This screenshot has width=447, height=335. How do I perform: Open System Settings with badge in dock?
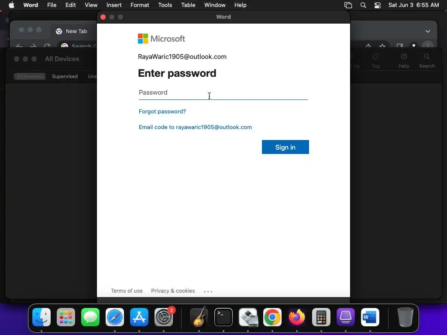164,317
